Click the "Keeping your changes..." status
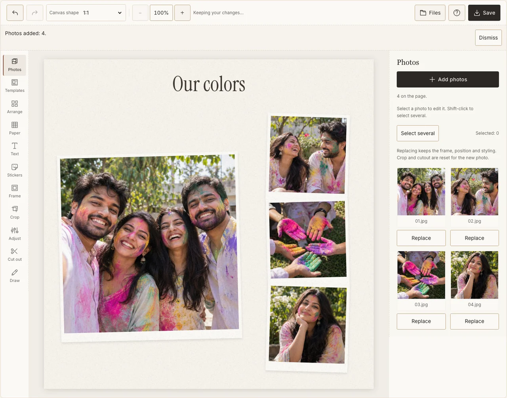This screenshot has width=507, height=398. click(x=219, y=13)
